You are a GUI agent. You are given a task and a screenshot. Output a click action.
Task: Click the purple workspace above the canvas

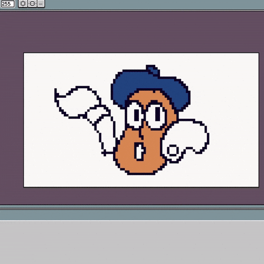coord(132,32)
